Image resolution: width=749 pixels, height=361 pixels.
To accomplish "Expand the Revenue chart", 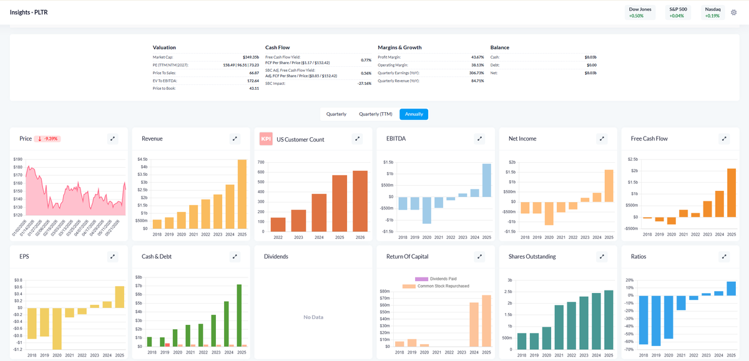I will click(235, 139).
